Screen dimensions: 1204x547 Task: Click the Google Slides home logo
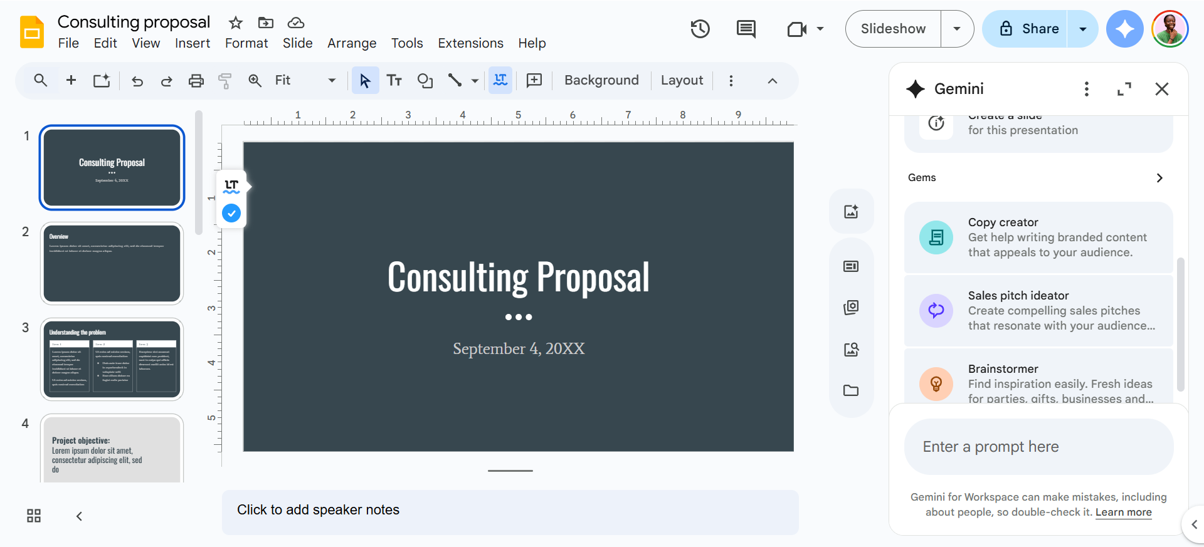pyautogui.click(x=32, y=32)
